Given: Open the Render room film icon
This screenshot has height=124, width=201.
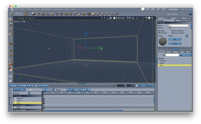Looking at the screenshot, I should (x=163, y=9).
